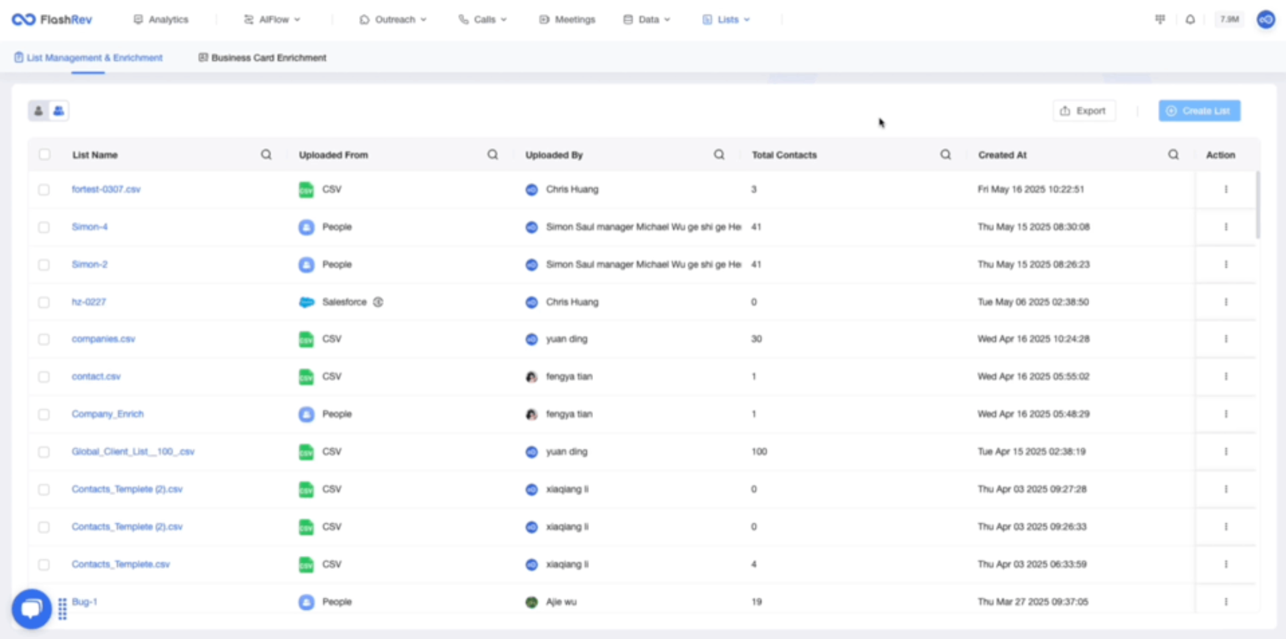The height and width of the screenshot is (639, 1286).
Task: Expand the Calls dropdown menu
Action: 483,20
